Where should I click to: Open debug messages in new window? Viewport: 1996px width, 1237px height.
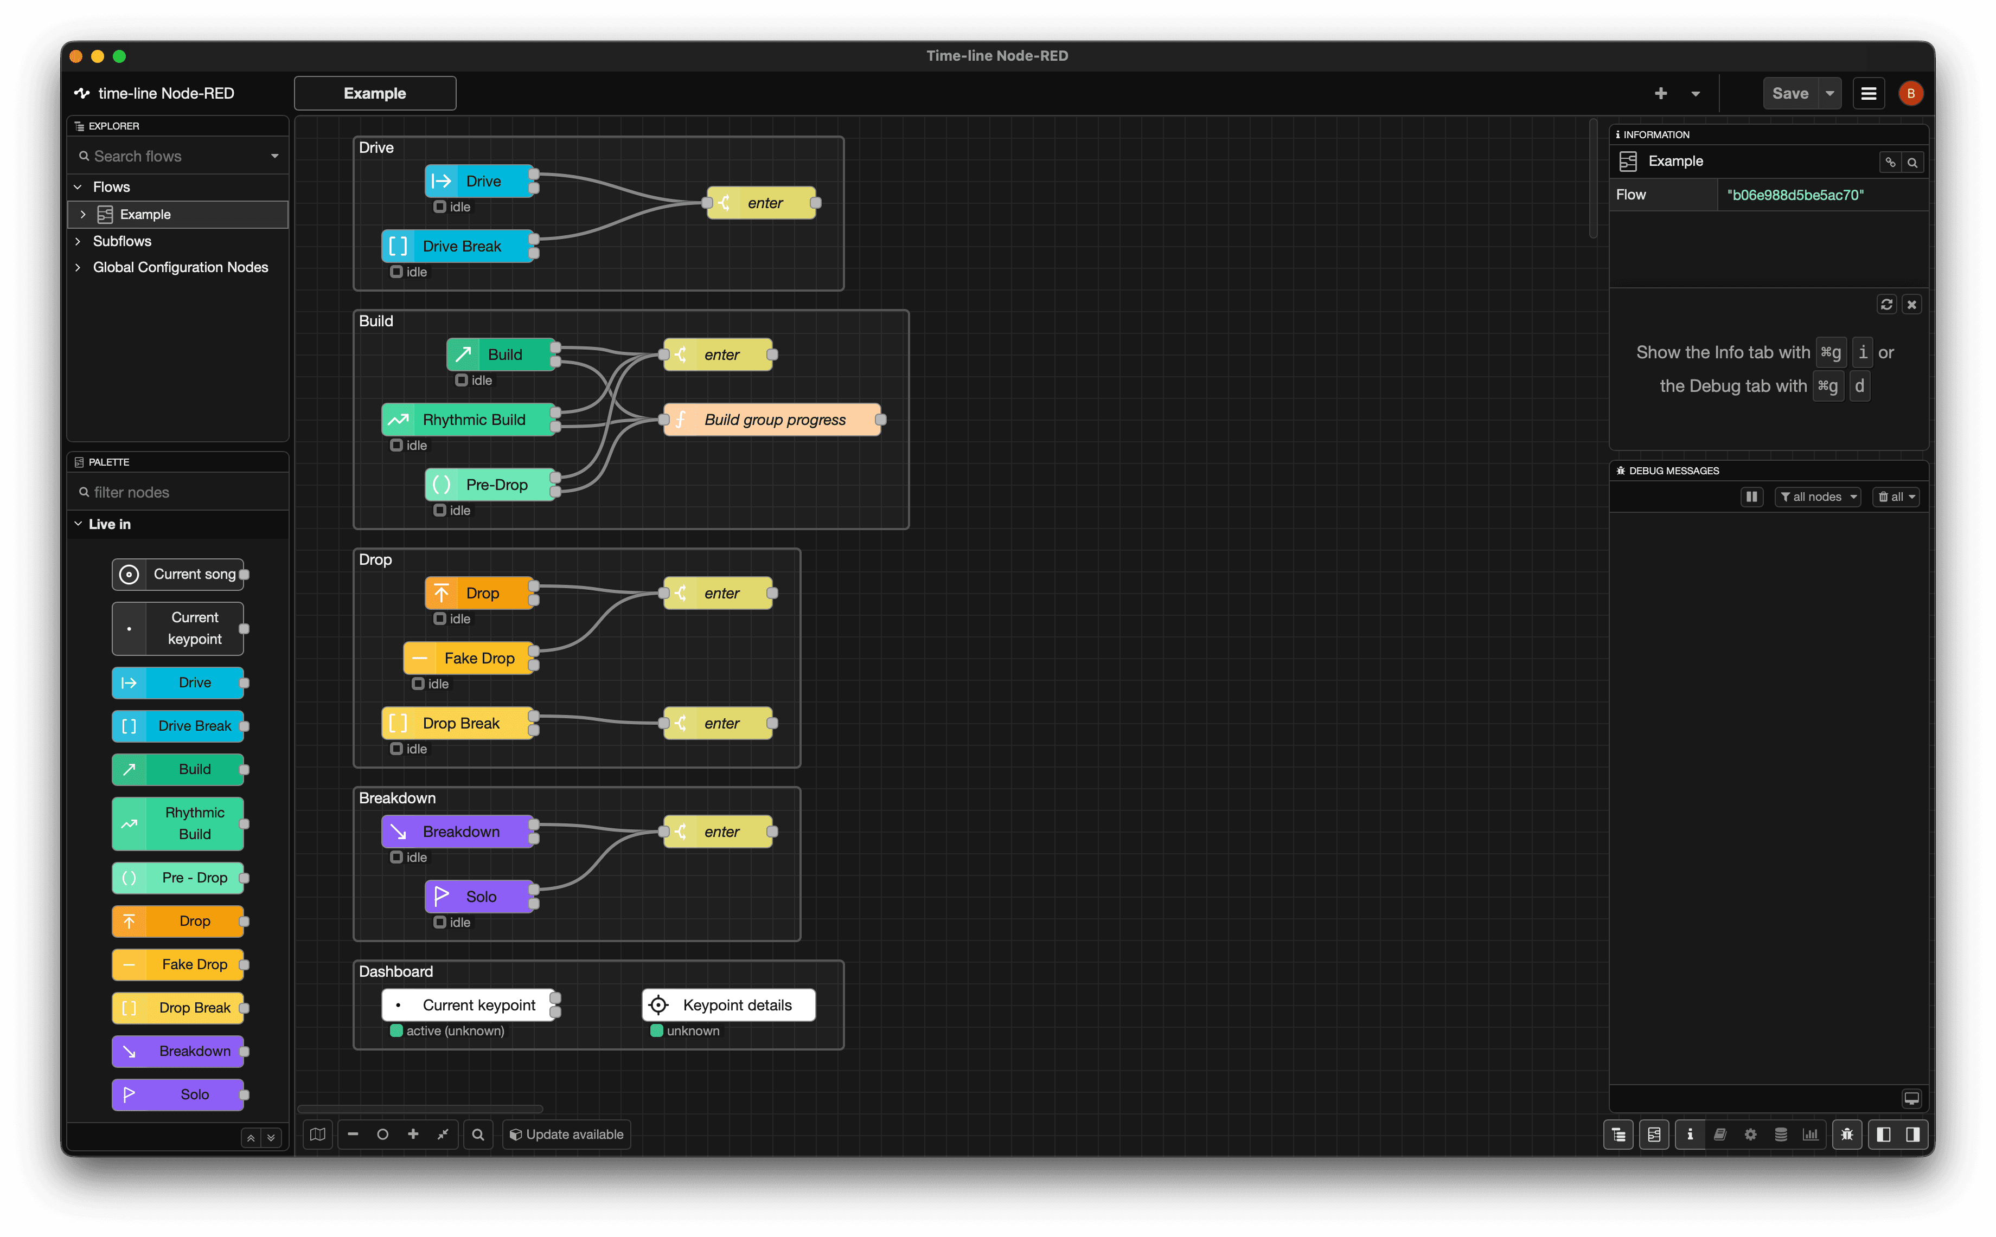[1912, 1098]
